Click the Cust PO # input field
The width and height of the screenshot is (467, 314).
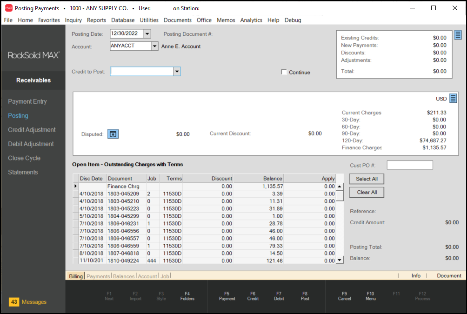click(409, 165)
